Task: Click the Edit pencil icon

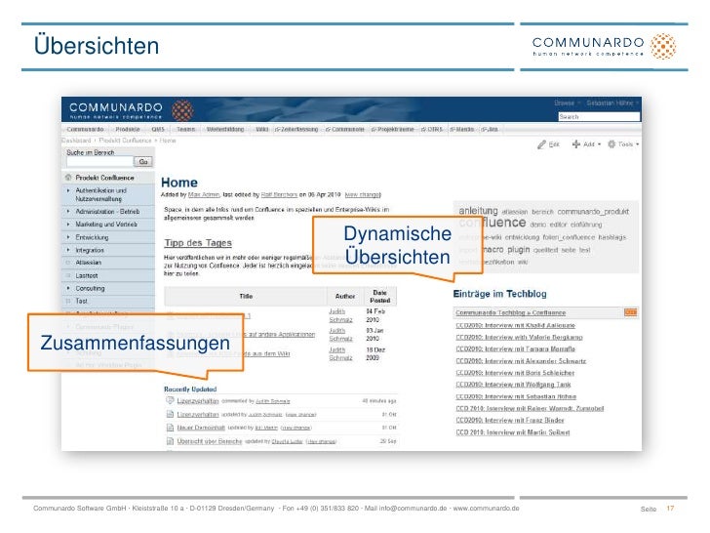Action: coord(541,144)
